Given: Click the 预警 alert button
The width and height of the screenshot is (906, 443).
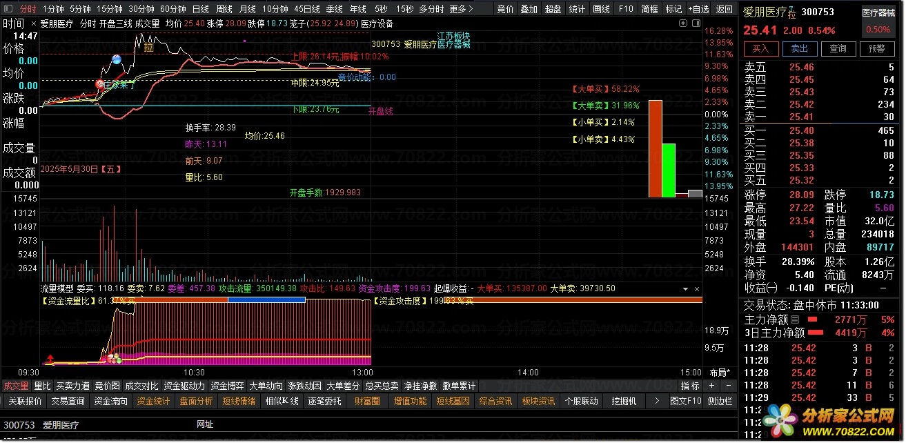Looking at the screenshot, I should click(x=876, y=49).
